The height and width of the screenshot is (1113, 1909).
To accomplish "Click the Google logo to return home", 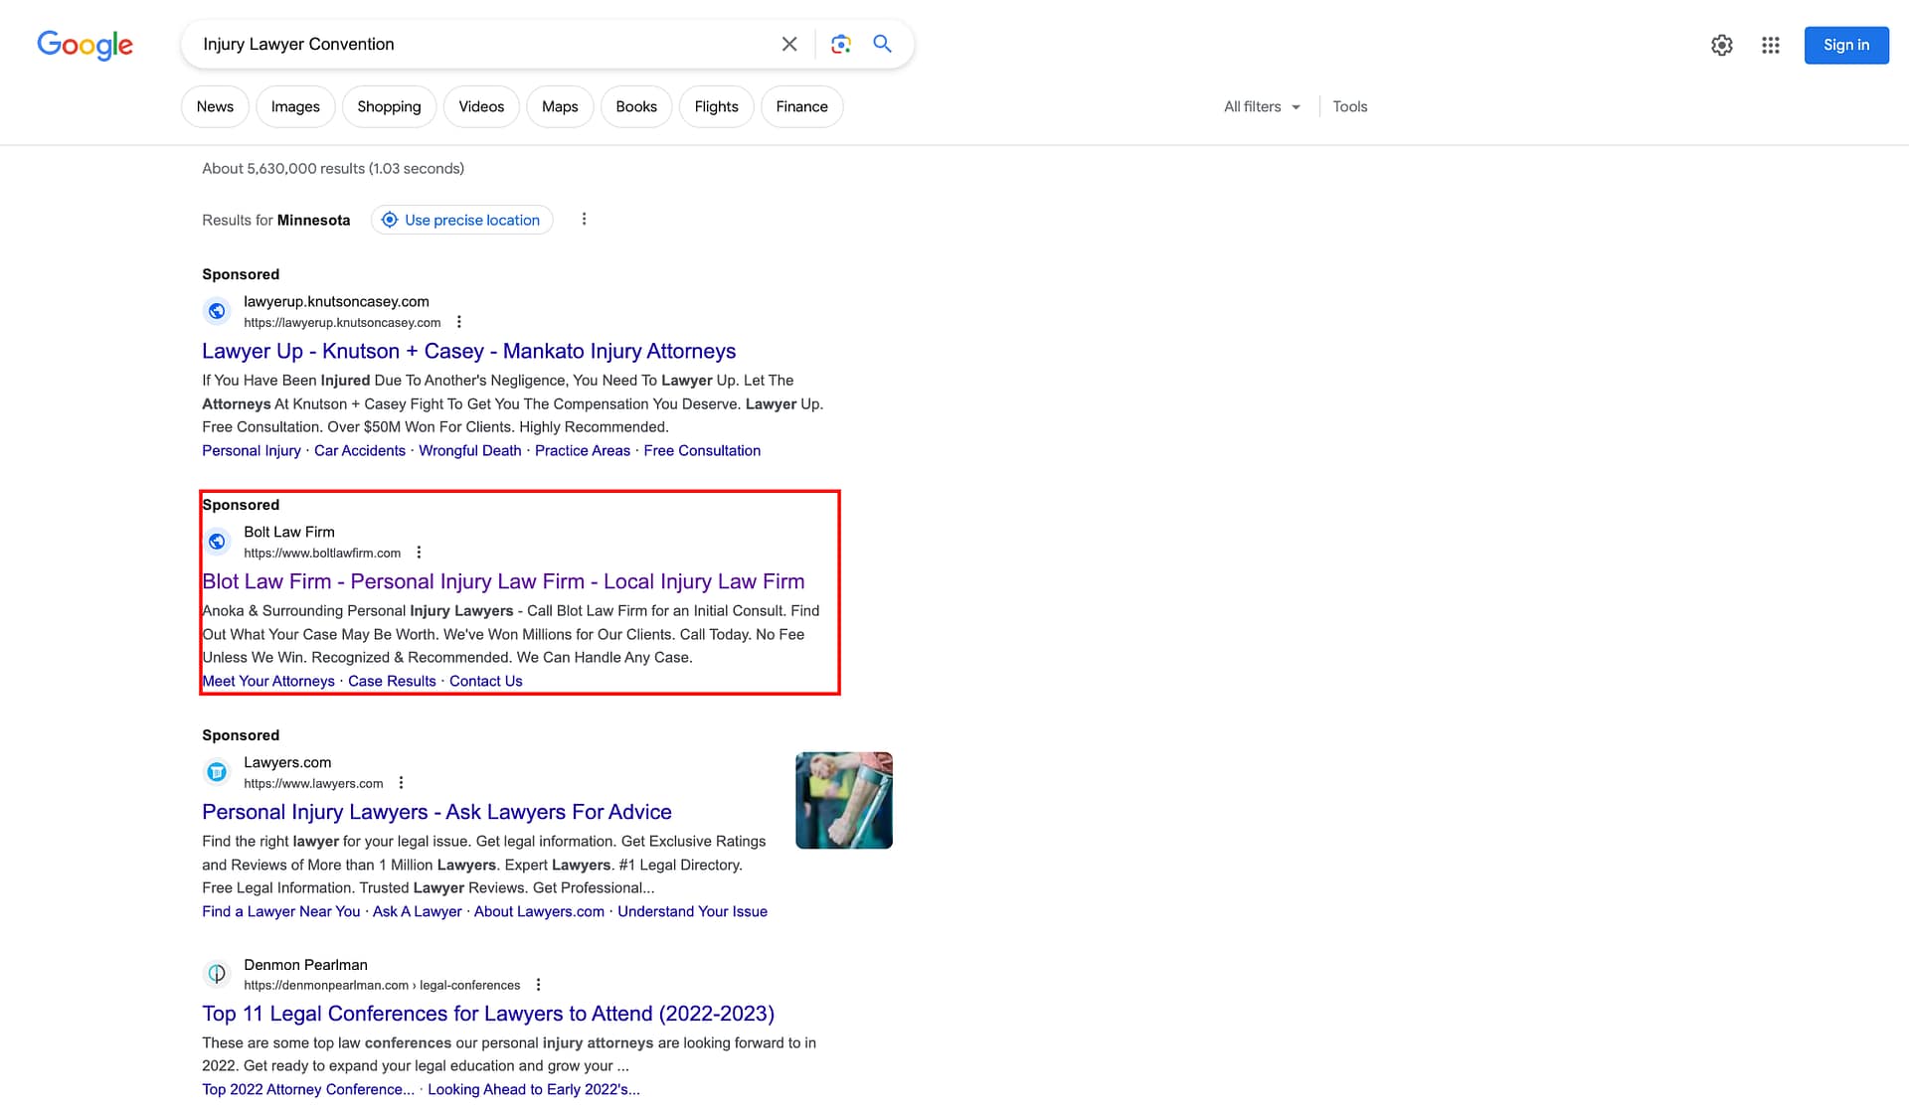I will (85, 45).
